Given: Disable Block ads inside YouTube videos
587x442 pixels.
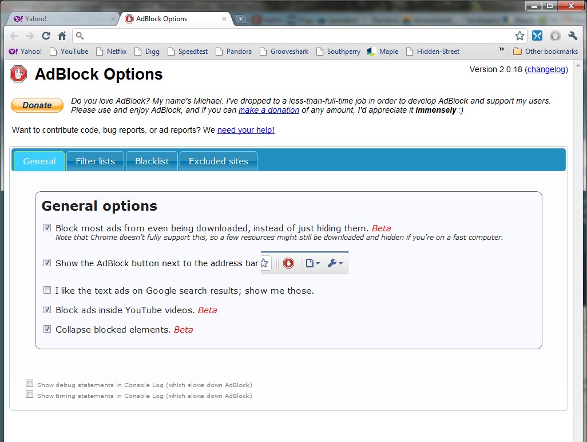Looking at the screenshot, I should point(47,310).
